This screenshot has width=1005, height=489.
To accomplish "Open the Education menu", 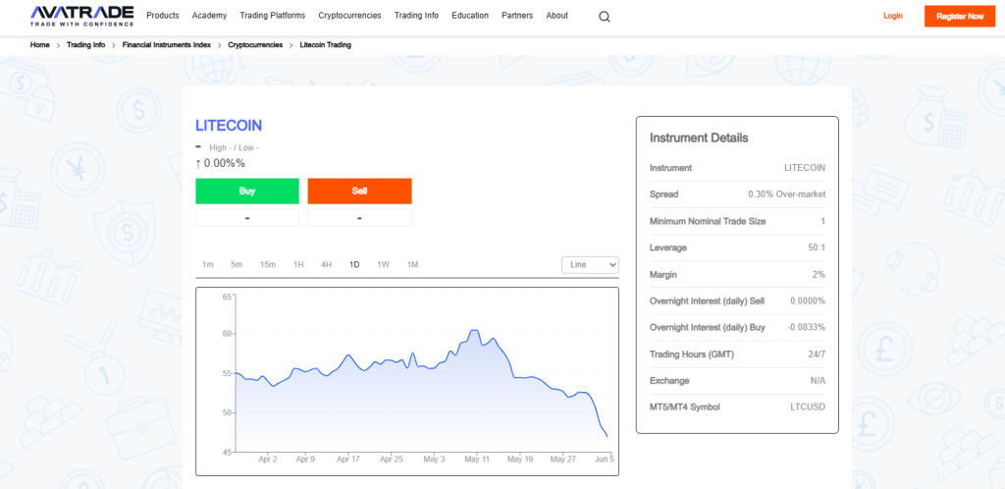I will click(470, 16).
